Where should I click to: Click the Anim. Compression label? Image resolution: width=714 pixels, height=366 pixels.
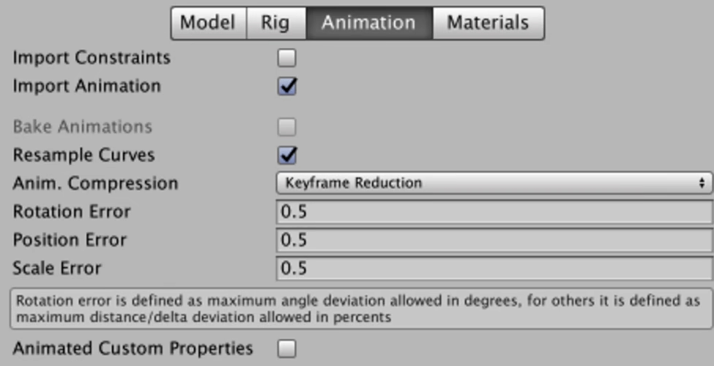tap(95, 184)
